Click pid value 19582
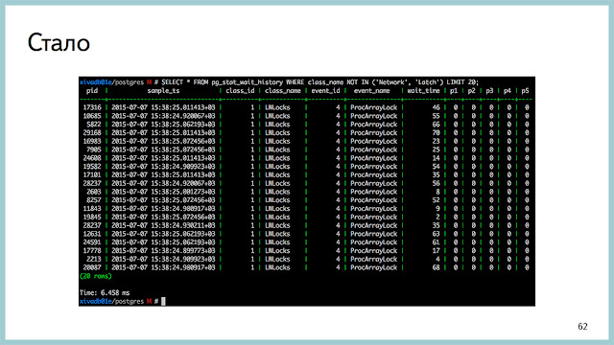614x345 pixels. (92, 166)
